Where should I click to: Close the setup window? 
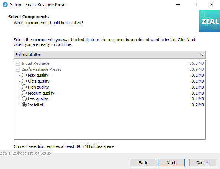coord(212,4)
